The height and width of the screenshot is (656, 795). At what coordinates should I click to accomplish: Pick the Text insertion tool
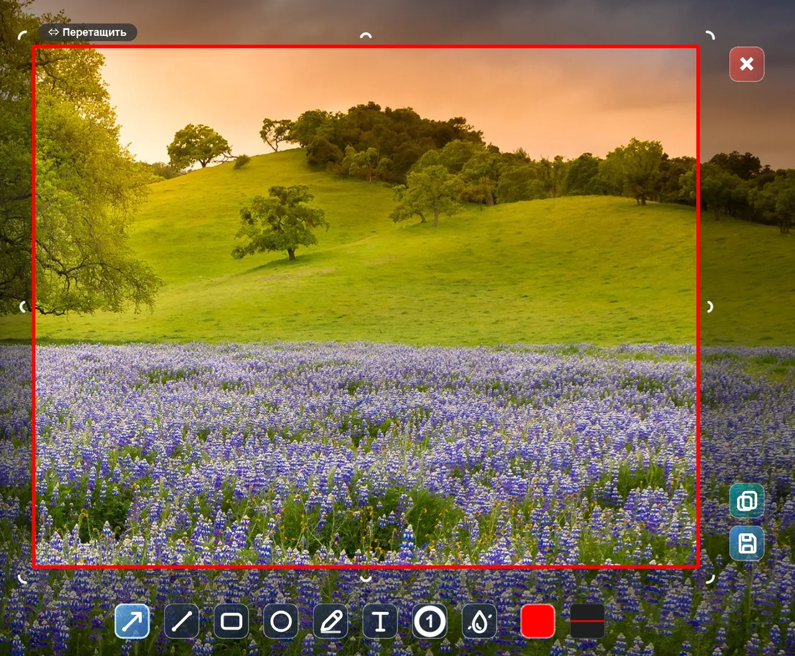380,621
